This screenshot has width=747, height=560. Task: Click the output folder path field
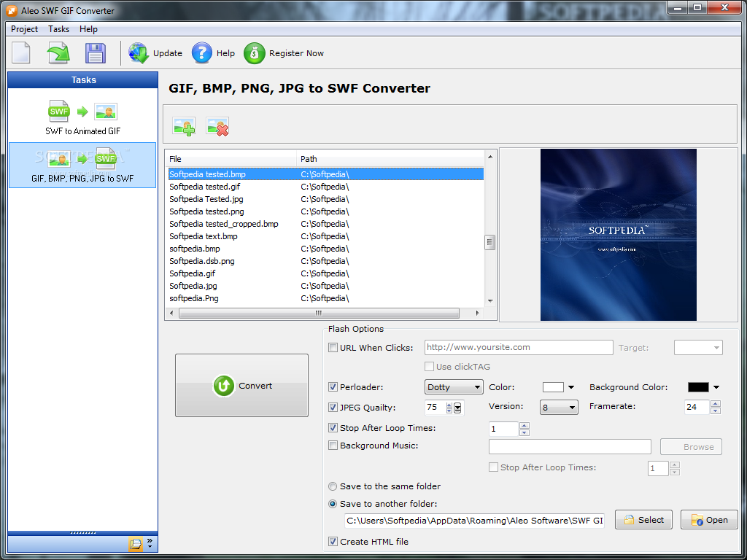[474, 521]
